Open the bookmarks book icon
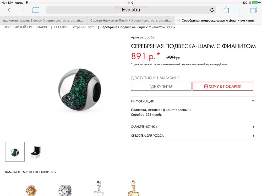This screenshot has width=262, height=196. pos(36,10)
